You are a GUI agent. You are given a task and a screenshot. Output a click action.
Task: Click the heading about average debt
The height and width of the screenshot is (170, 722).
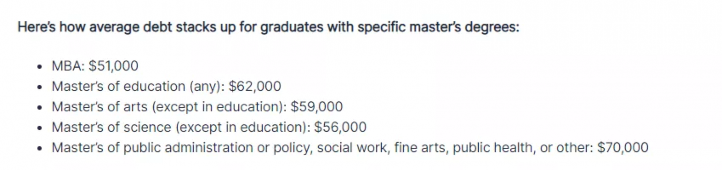tap(268, 28)
